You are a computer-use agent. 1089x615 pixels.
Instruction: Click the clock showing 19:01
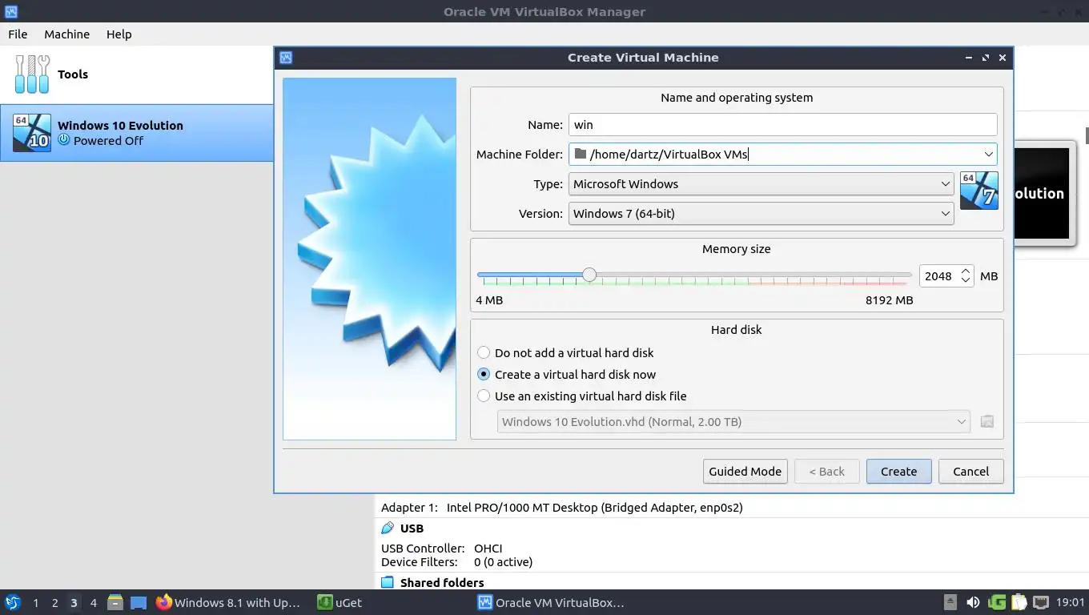click(x=1071, y=602)
